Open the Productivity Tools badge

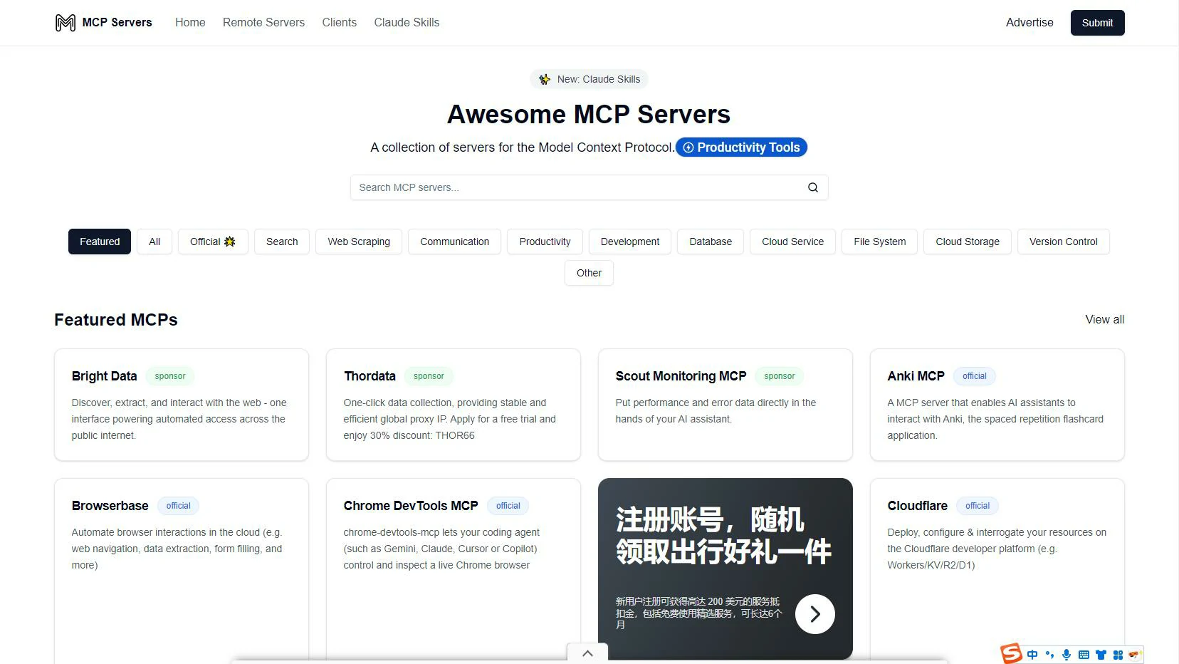pyautogui.click(x=741, y=147)
